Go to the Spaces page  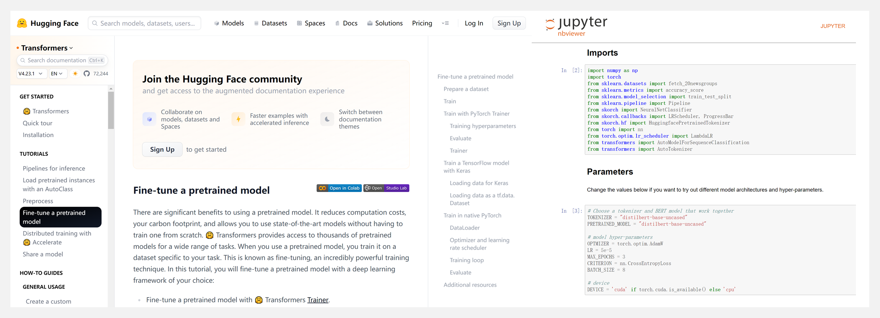(311, 23)
